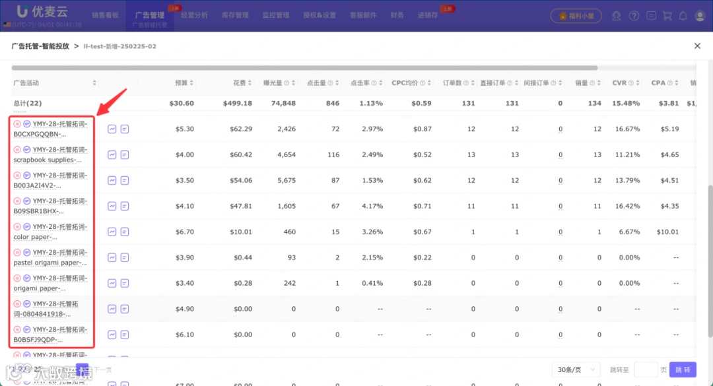Toggle pause on the pastel origami paper campaign
Viewport: 713px width, 386px height.
tap(16, 251)
